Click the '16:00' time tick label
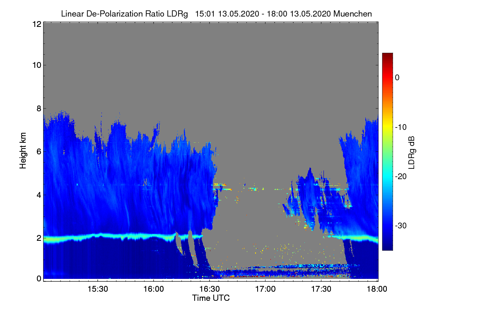497x331 pixels. pos(154,289)
